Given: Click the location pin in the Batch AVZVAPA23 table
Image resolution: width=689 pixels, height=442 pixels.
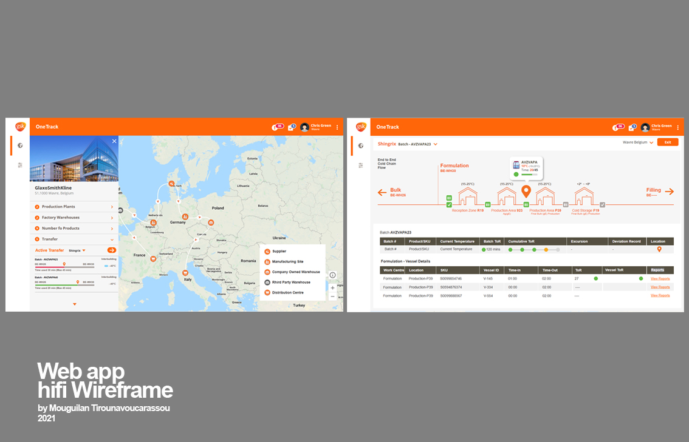Looking at the screenshot, I should click(659, 249).
